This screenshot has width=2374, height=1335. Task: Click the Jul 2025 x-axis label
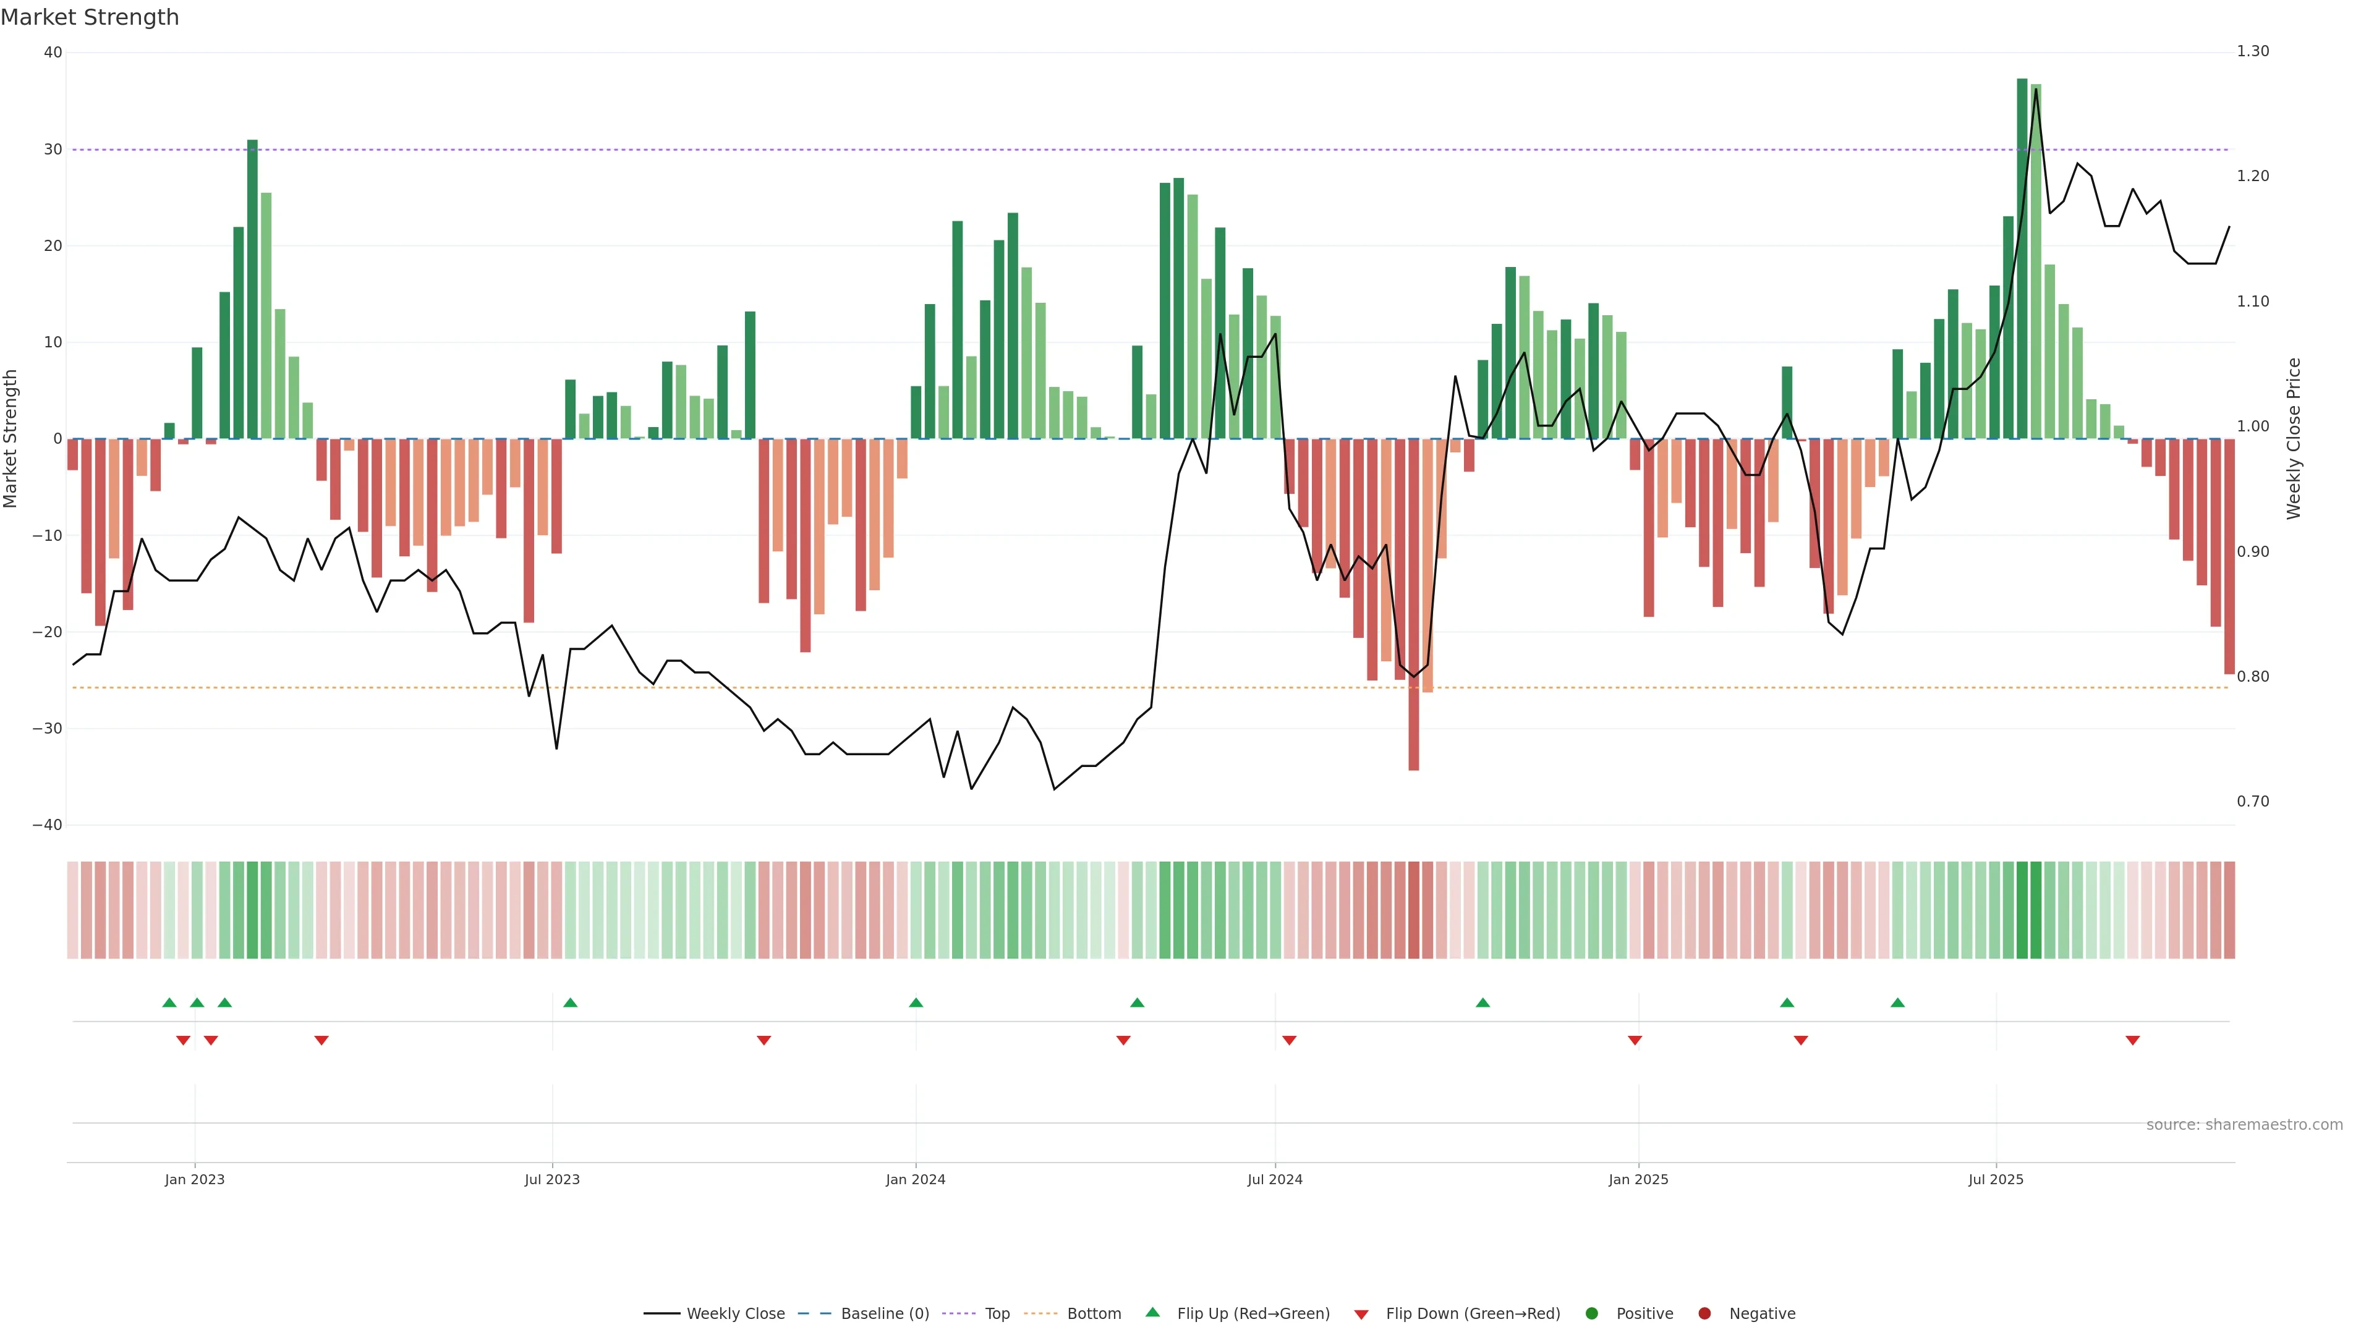pos(1995,1179)
